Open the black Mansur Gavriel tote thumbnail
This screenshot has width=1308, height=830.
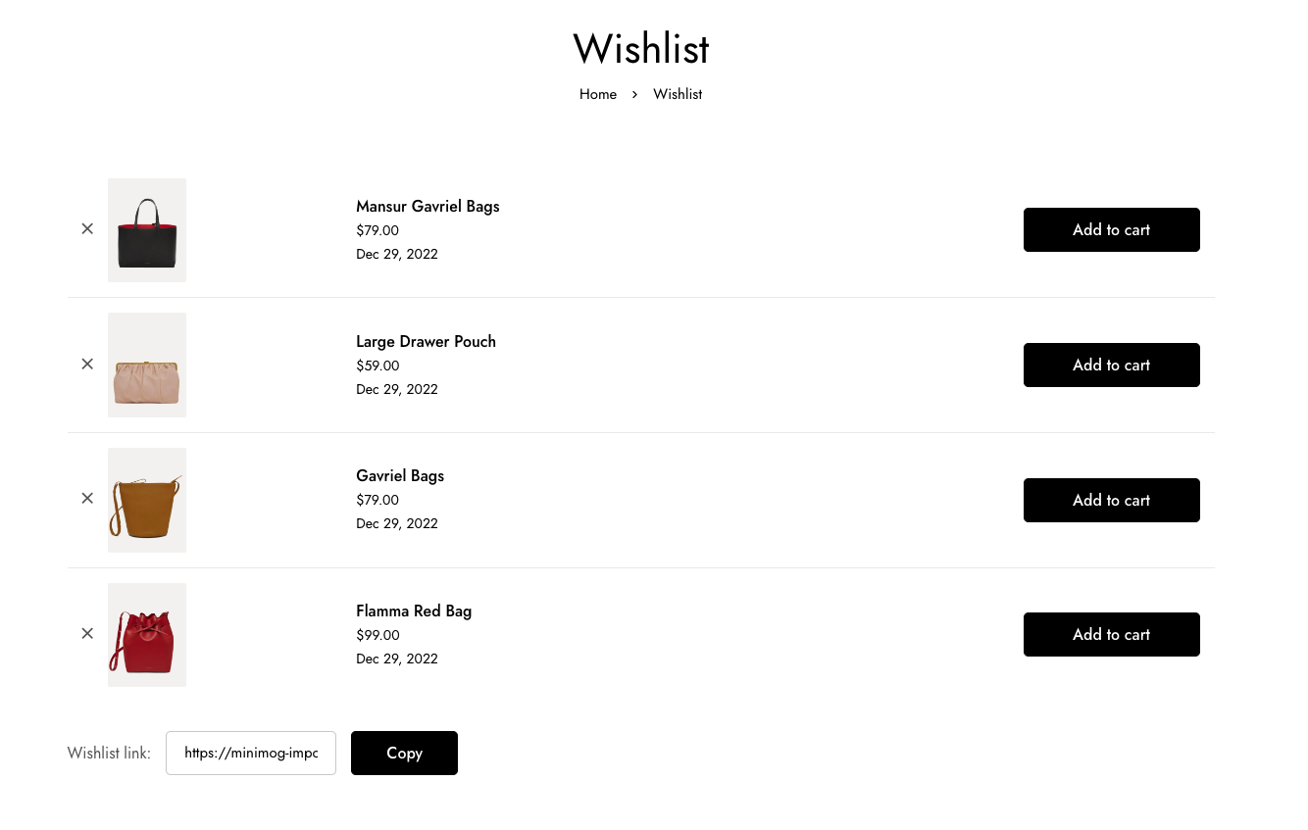click(147, 230)
